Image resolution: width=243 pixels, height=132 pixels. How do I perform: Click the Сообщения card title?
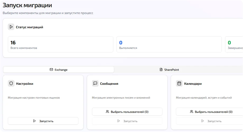109,84
